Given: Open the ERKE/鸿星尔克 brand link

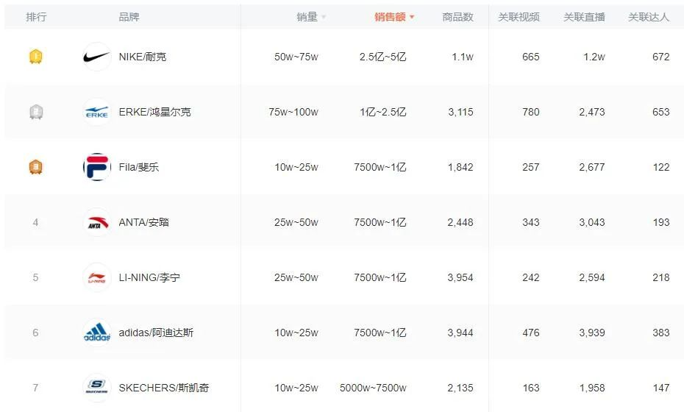Looking at the screenshot, I should click(155, 112).
